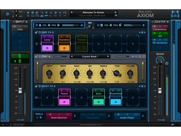
Task: Toggle the Comp pedal footswitch
Action: [x=47, y=48]
